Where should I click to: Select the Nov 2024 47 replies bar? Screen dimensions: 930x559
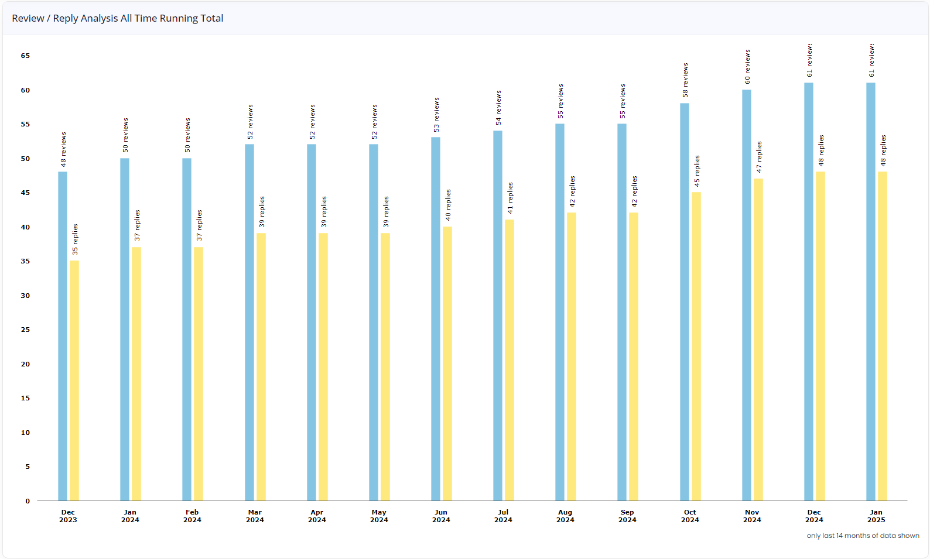tap(758, 339)
